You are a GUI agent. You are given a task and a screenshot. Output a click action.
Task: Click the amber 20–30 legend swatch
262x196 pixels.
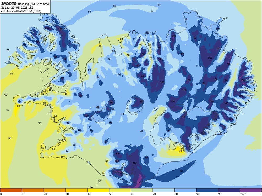pos(55,190)
